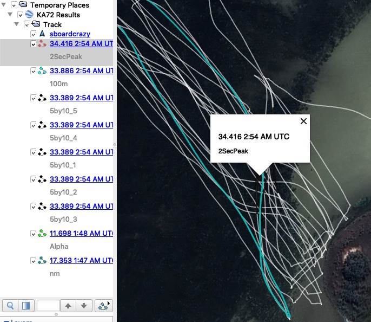Screen dimensions: 371x322
Task: Click the sboardcrazy placemark arrow icon
Action: (42, 34)
